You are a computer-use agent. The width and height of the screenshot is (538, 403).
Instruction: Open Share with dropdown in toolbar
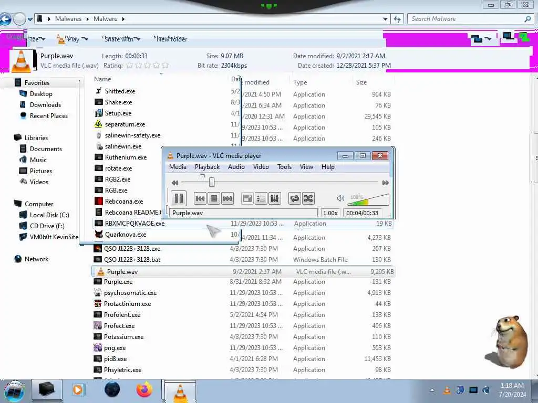[x=122, y=39]
